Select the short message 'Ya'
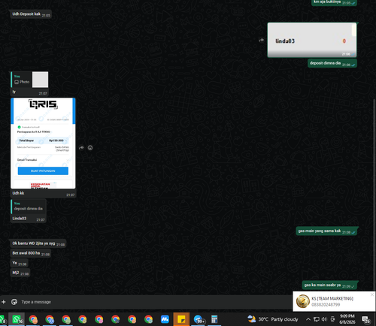376x326 pixels. tap(14, 263)
